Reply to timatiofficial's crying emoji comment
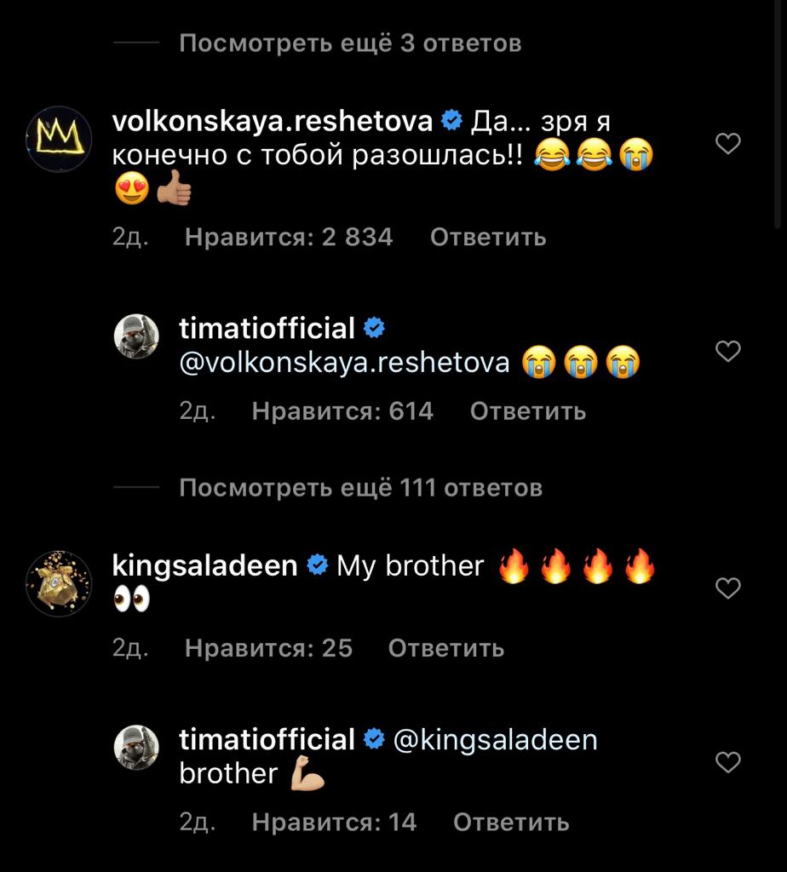Image resolution: width=787 pixels, height=872 pixels. (528, 411)
